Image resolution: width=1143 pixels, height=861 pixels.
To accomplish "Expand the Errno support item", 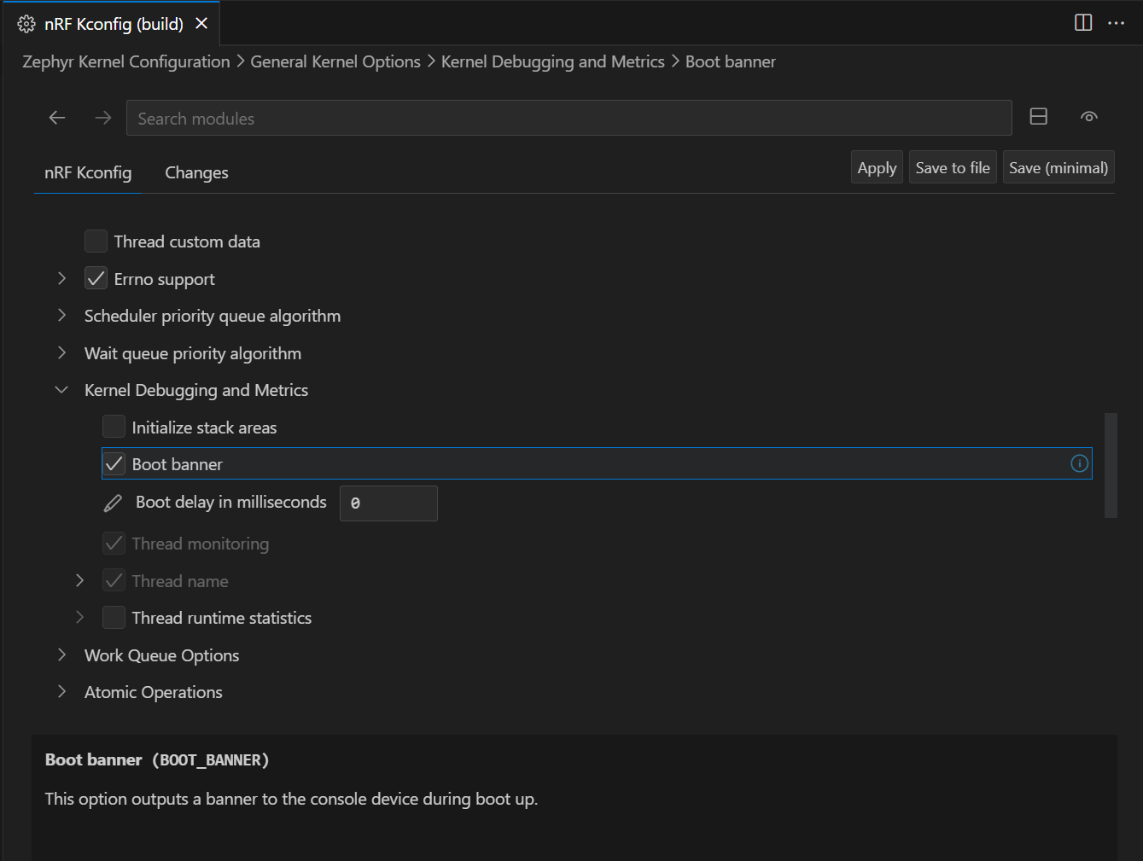I will point(61,278).
